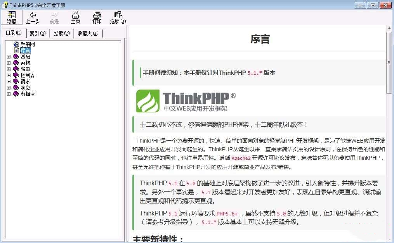Viewport: 394px width, 243px height.
Task: Click the 主要新特性 heading
Action: [158, 239]
